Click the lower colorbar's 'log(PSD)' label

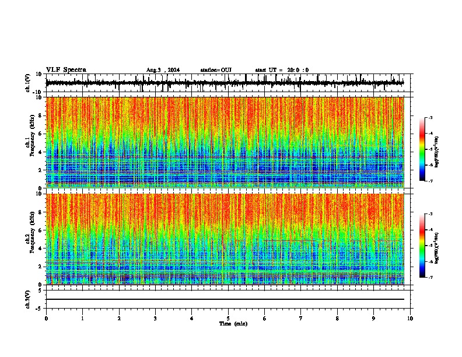437,248
